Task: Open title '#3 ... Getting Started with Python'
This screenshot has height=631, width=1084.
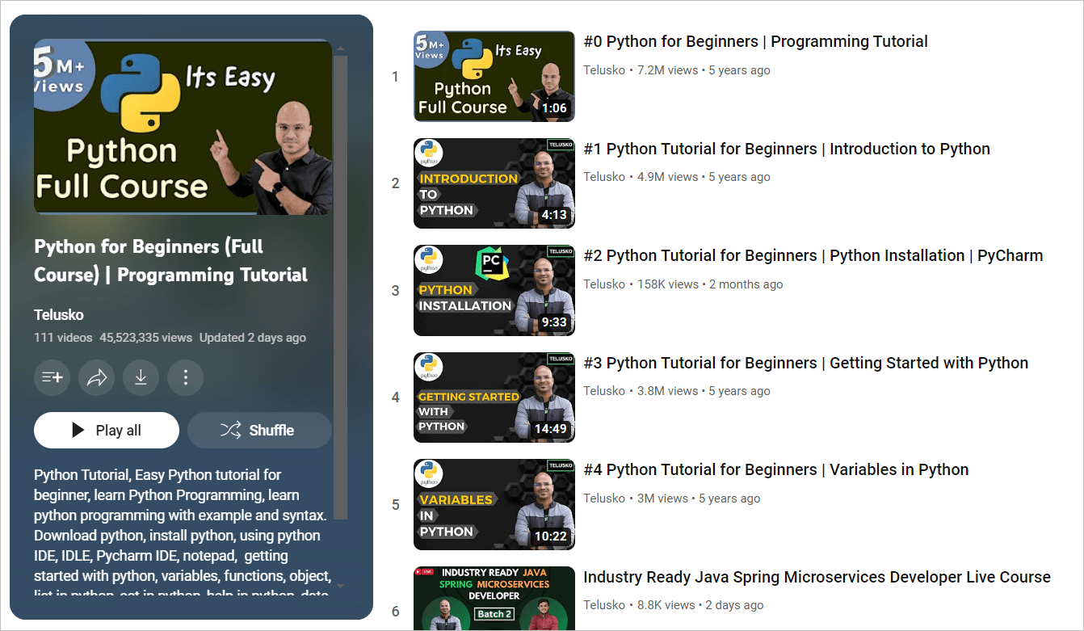Action: pyautogui.click(x=806, y=363)
